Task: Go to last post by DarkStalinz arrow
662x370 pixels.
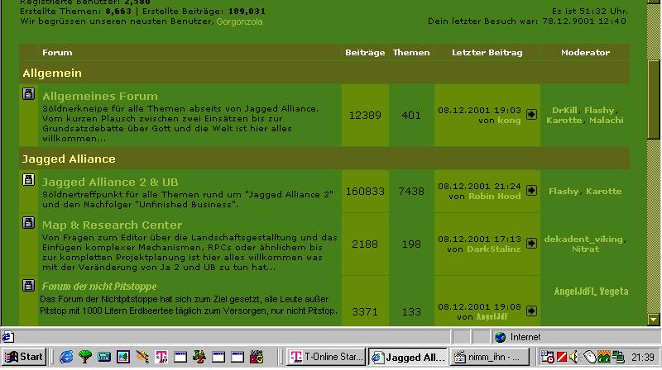Action: point(531,243)
